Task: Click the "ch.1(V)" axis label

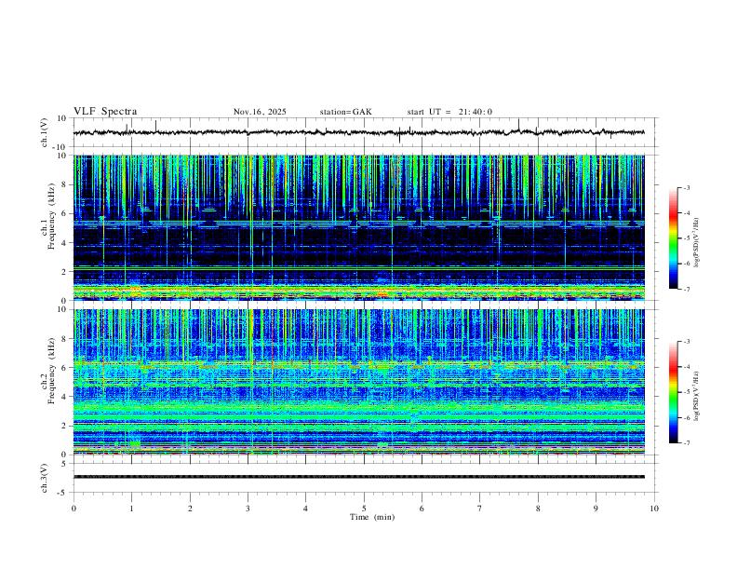Action: coord(45,132)
